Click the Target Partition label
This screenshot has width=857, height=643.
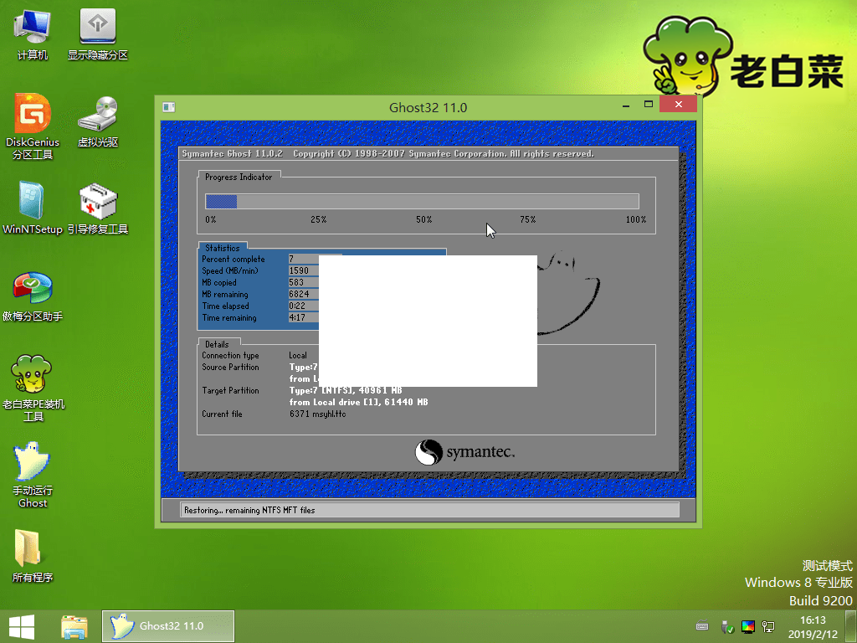point(230,390)
